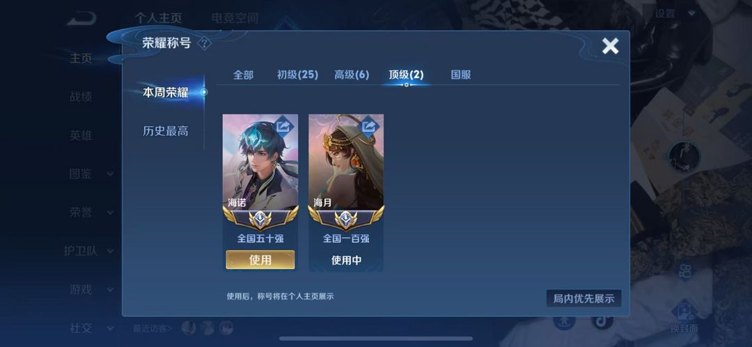The image size is (752, 347).
Task: Tap the round avatar on the right
Action: pyautogui.click(x=684, y=157)
